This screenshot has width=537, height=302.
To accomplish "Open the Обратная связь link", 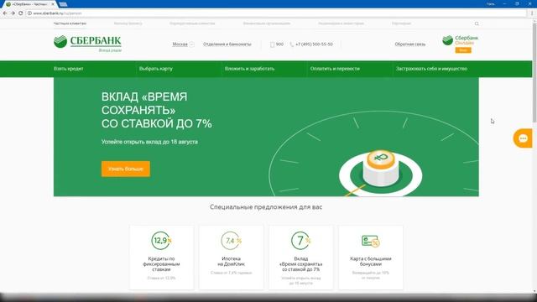I will click(410, 44).
